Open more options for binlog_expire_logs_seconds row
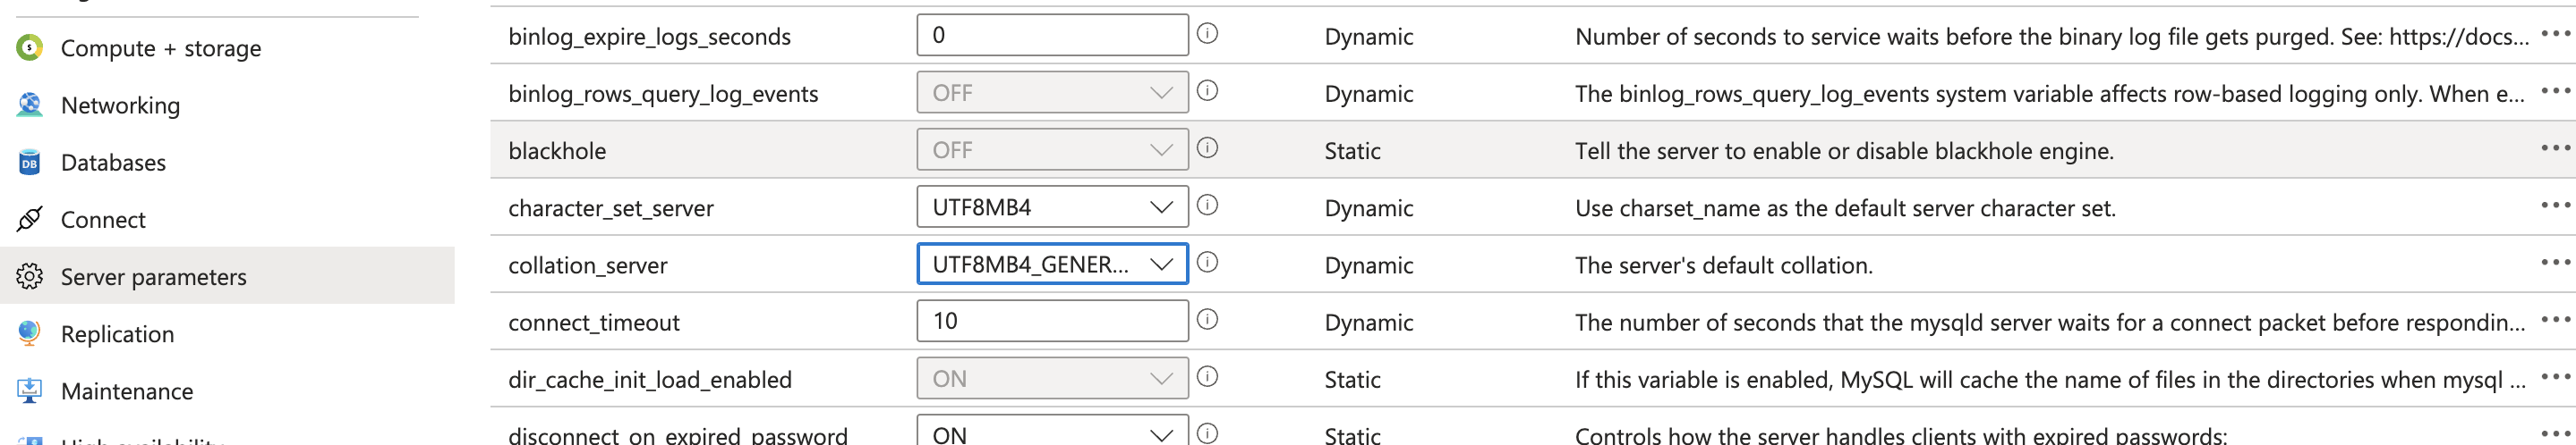The width and height of the screenshot is (2576, 445). click(x=2555, y=34)
